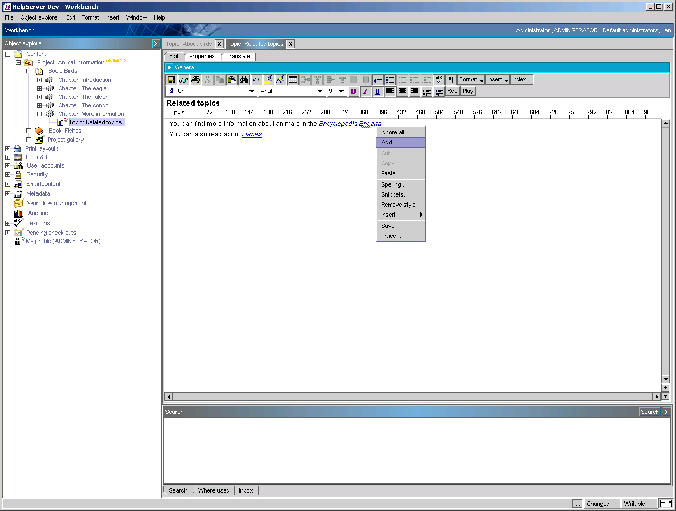Print using the printer toolbar icon
676x511 pixels.
(196, 80)
